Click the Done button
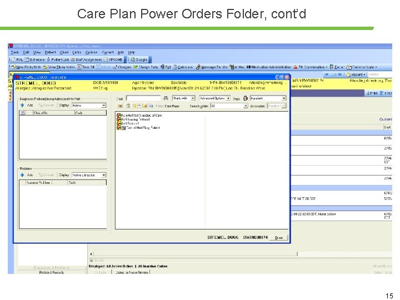 pos(278,238)
